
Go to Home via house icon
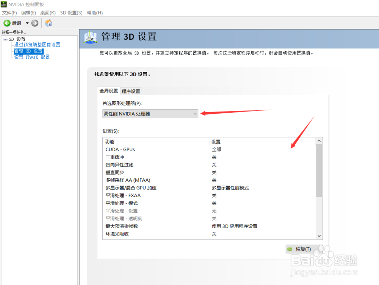(49, 23)
